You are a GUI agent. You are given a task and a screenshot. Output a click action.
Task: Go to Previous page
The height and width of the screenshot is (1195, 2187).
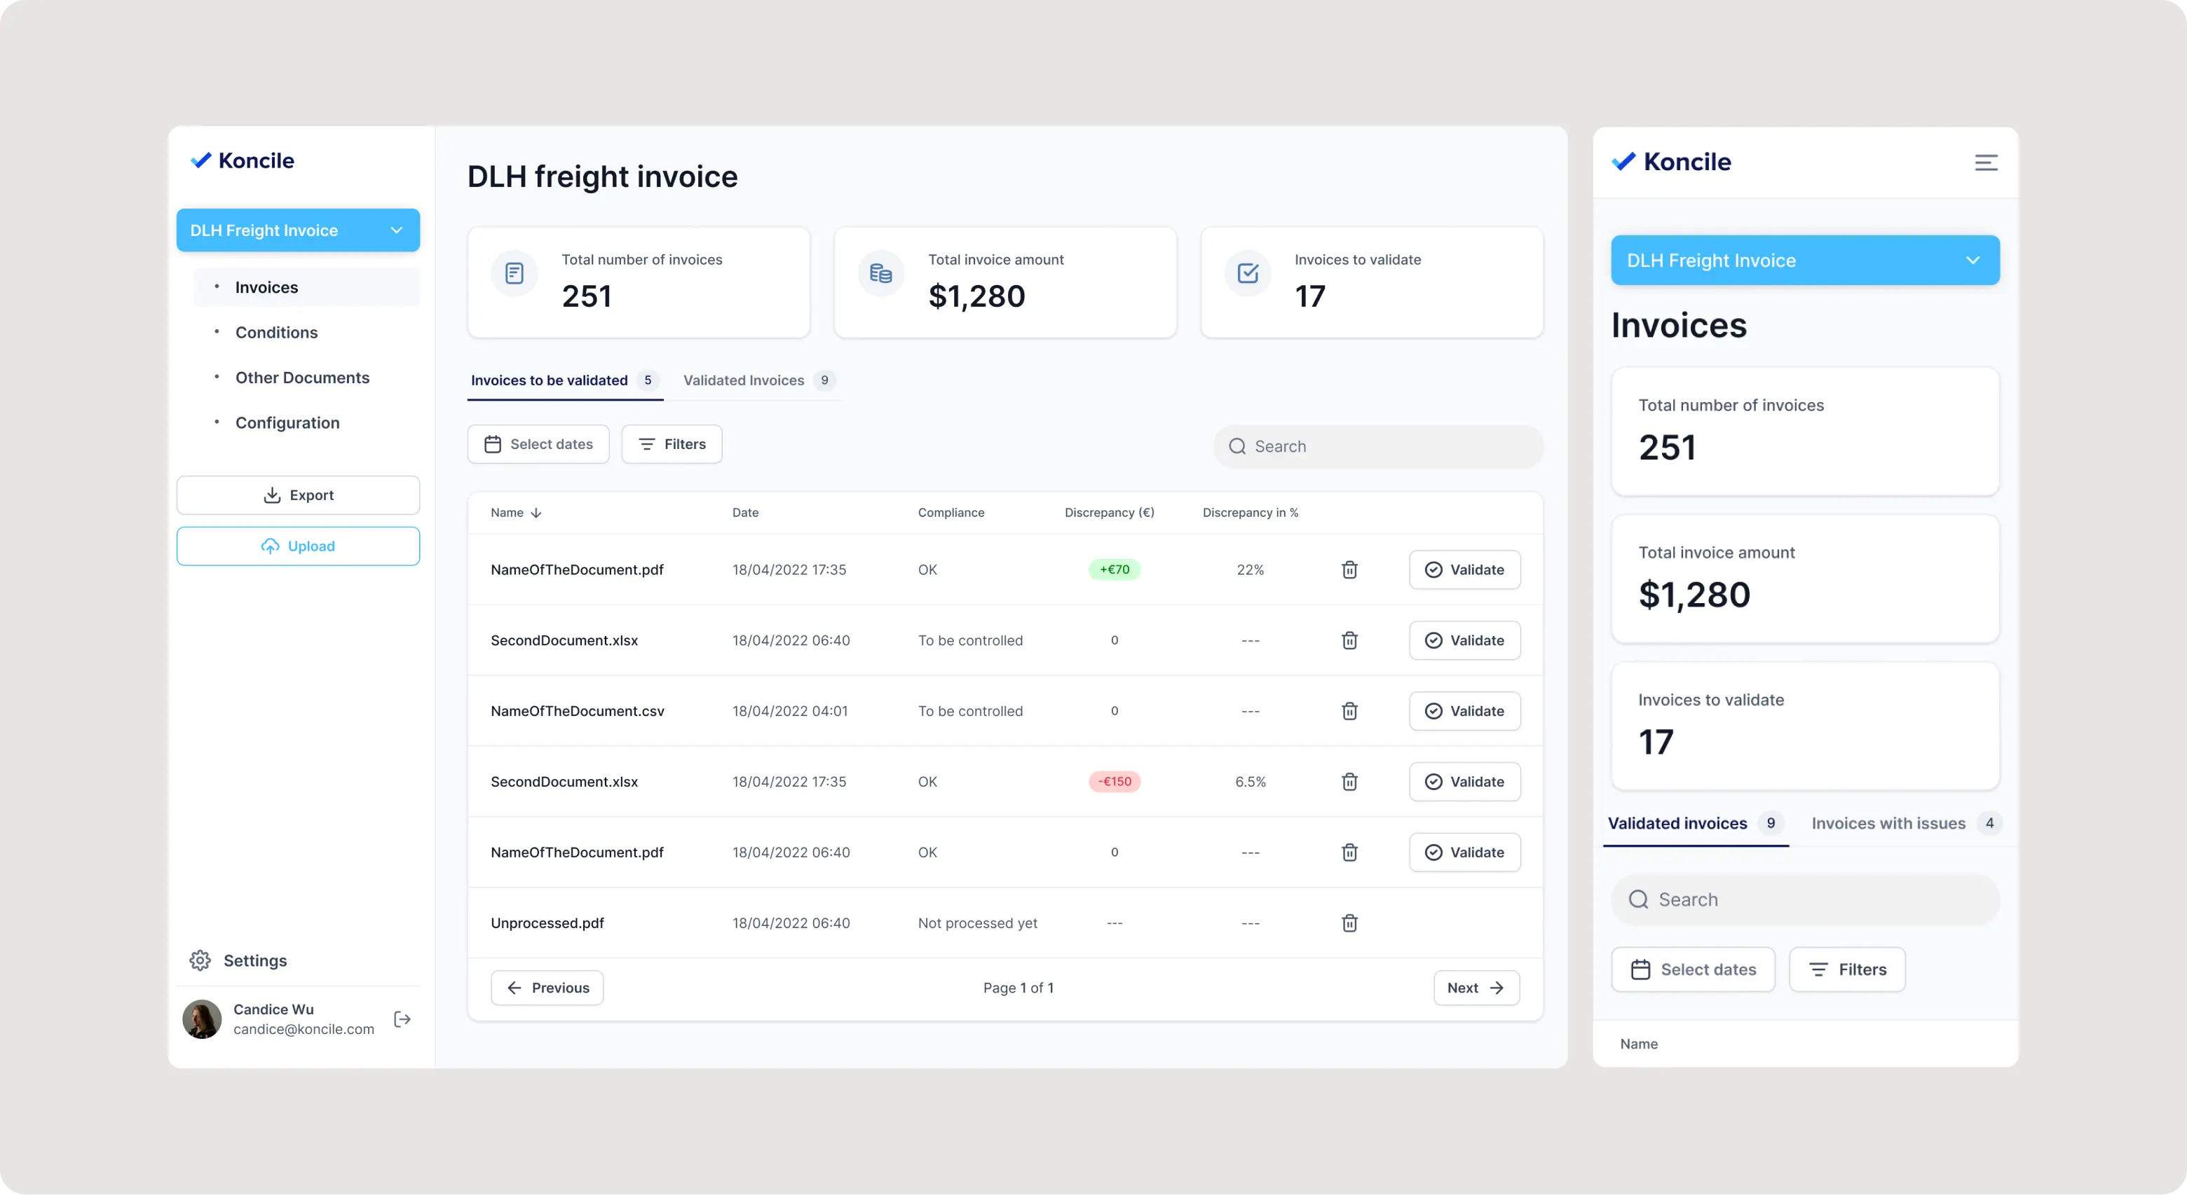(x=547, y=987)
